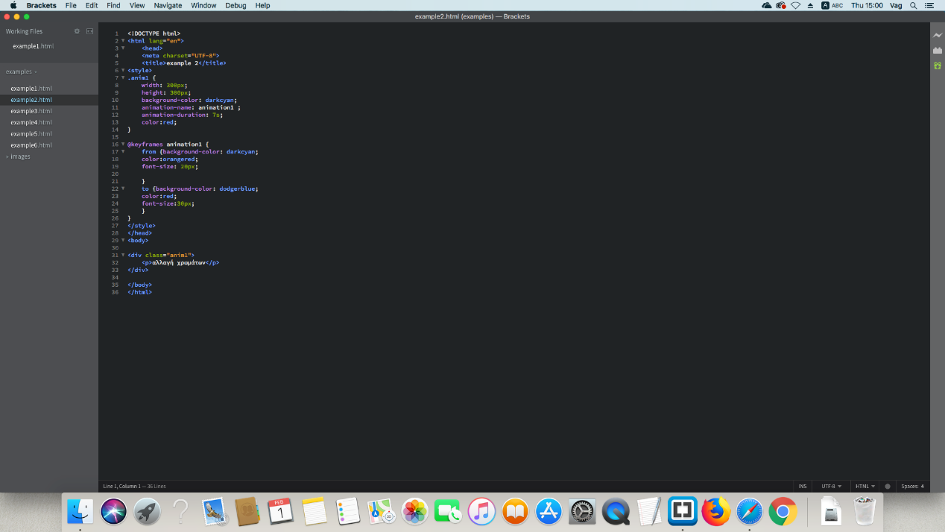Open the UTF-8 encoding dropdown
The image size is (945, 532).
(831, 487)
